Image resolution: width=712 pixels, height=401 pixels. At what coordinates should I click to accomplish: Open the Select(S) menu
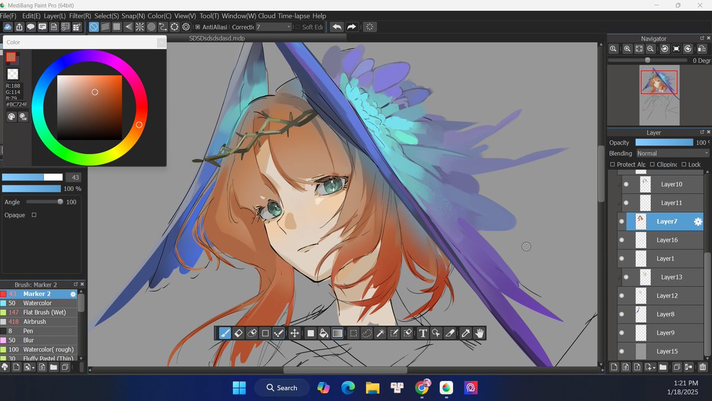coord(107,16)
